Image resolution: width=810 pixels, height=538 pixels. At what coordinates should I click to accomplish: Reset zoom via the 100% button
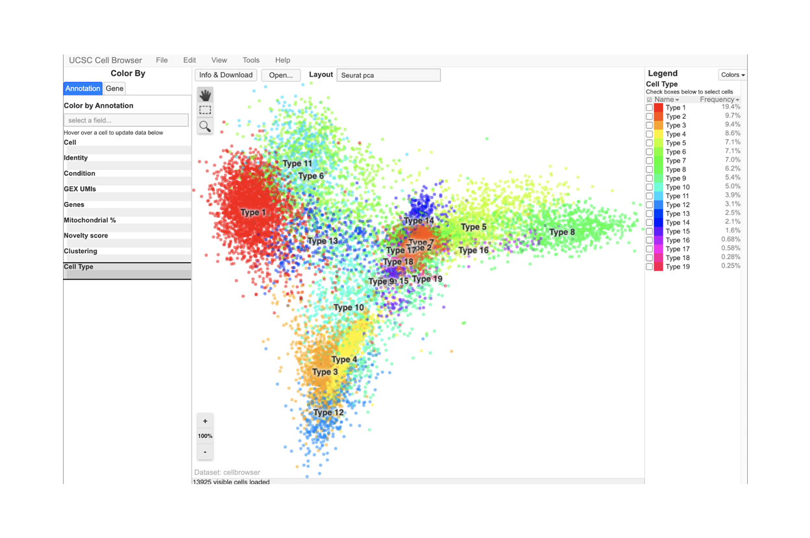click(205, 436)
